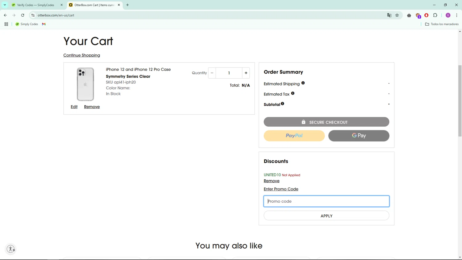Open Chrome three-dot menu

[456, 15]
